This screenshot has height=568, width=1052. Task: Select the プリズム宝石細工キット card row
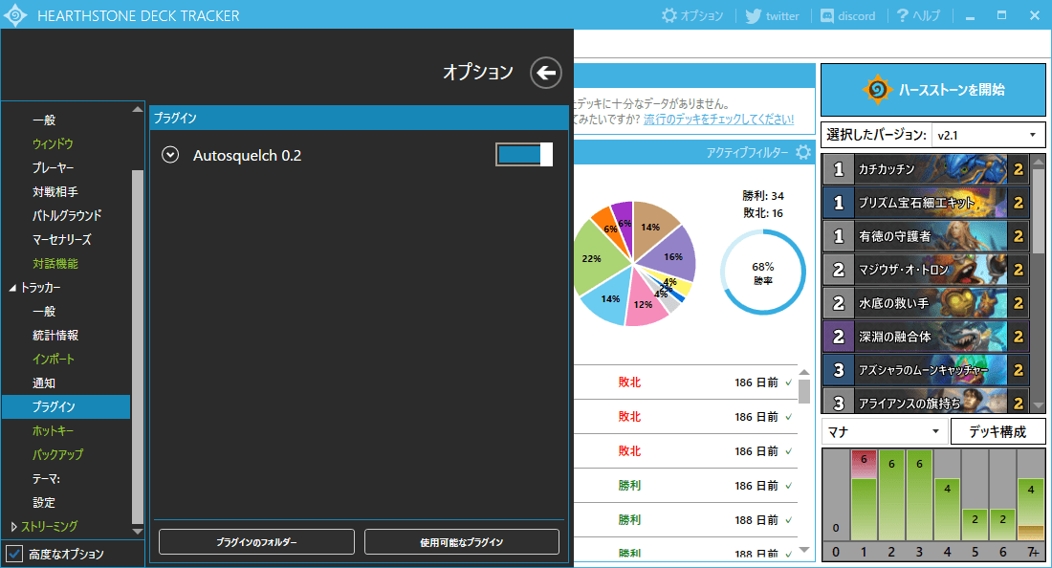926,203
